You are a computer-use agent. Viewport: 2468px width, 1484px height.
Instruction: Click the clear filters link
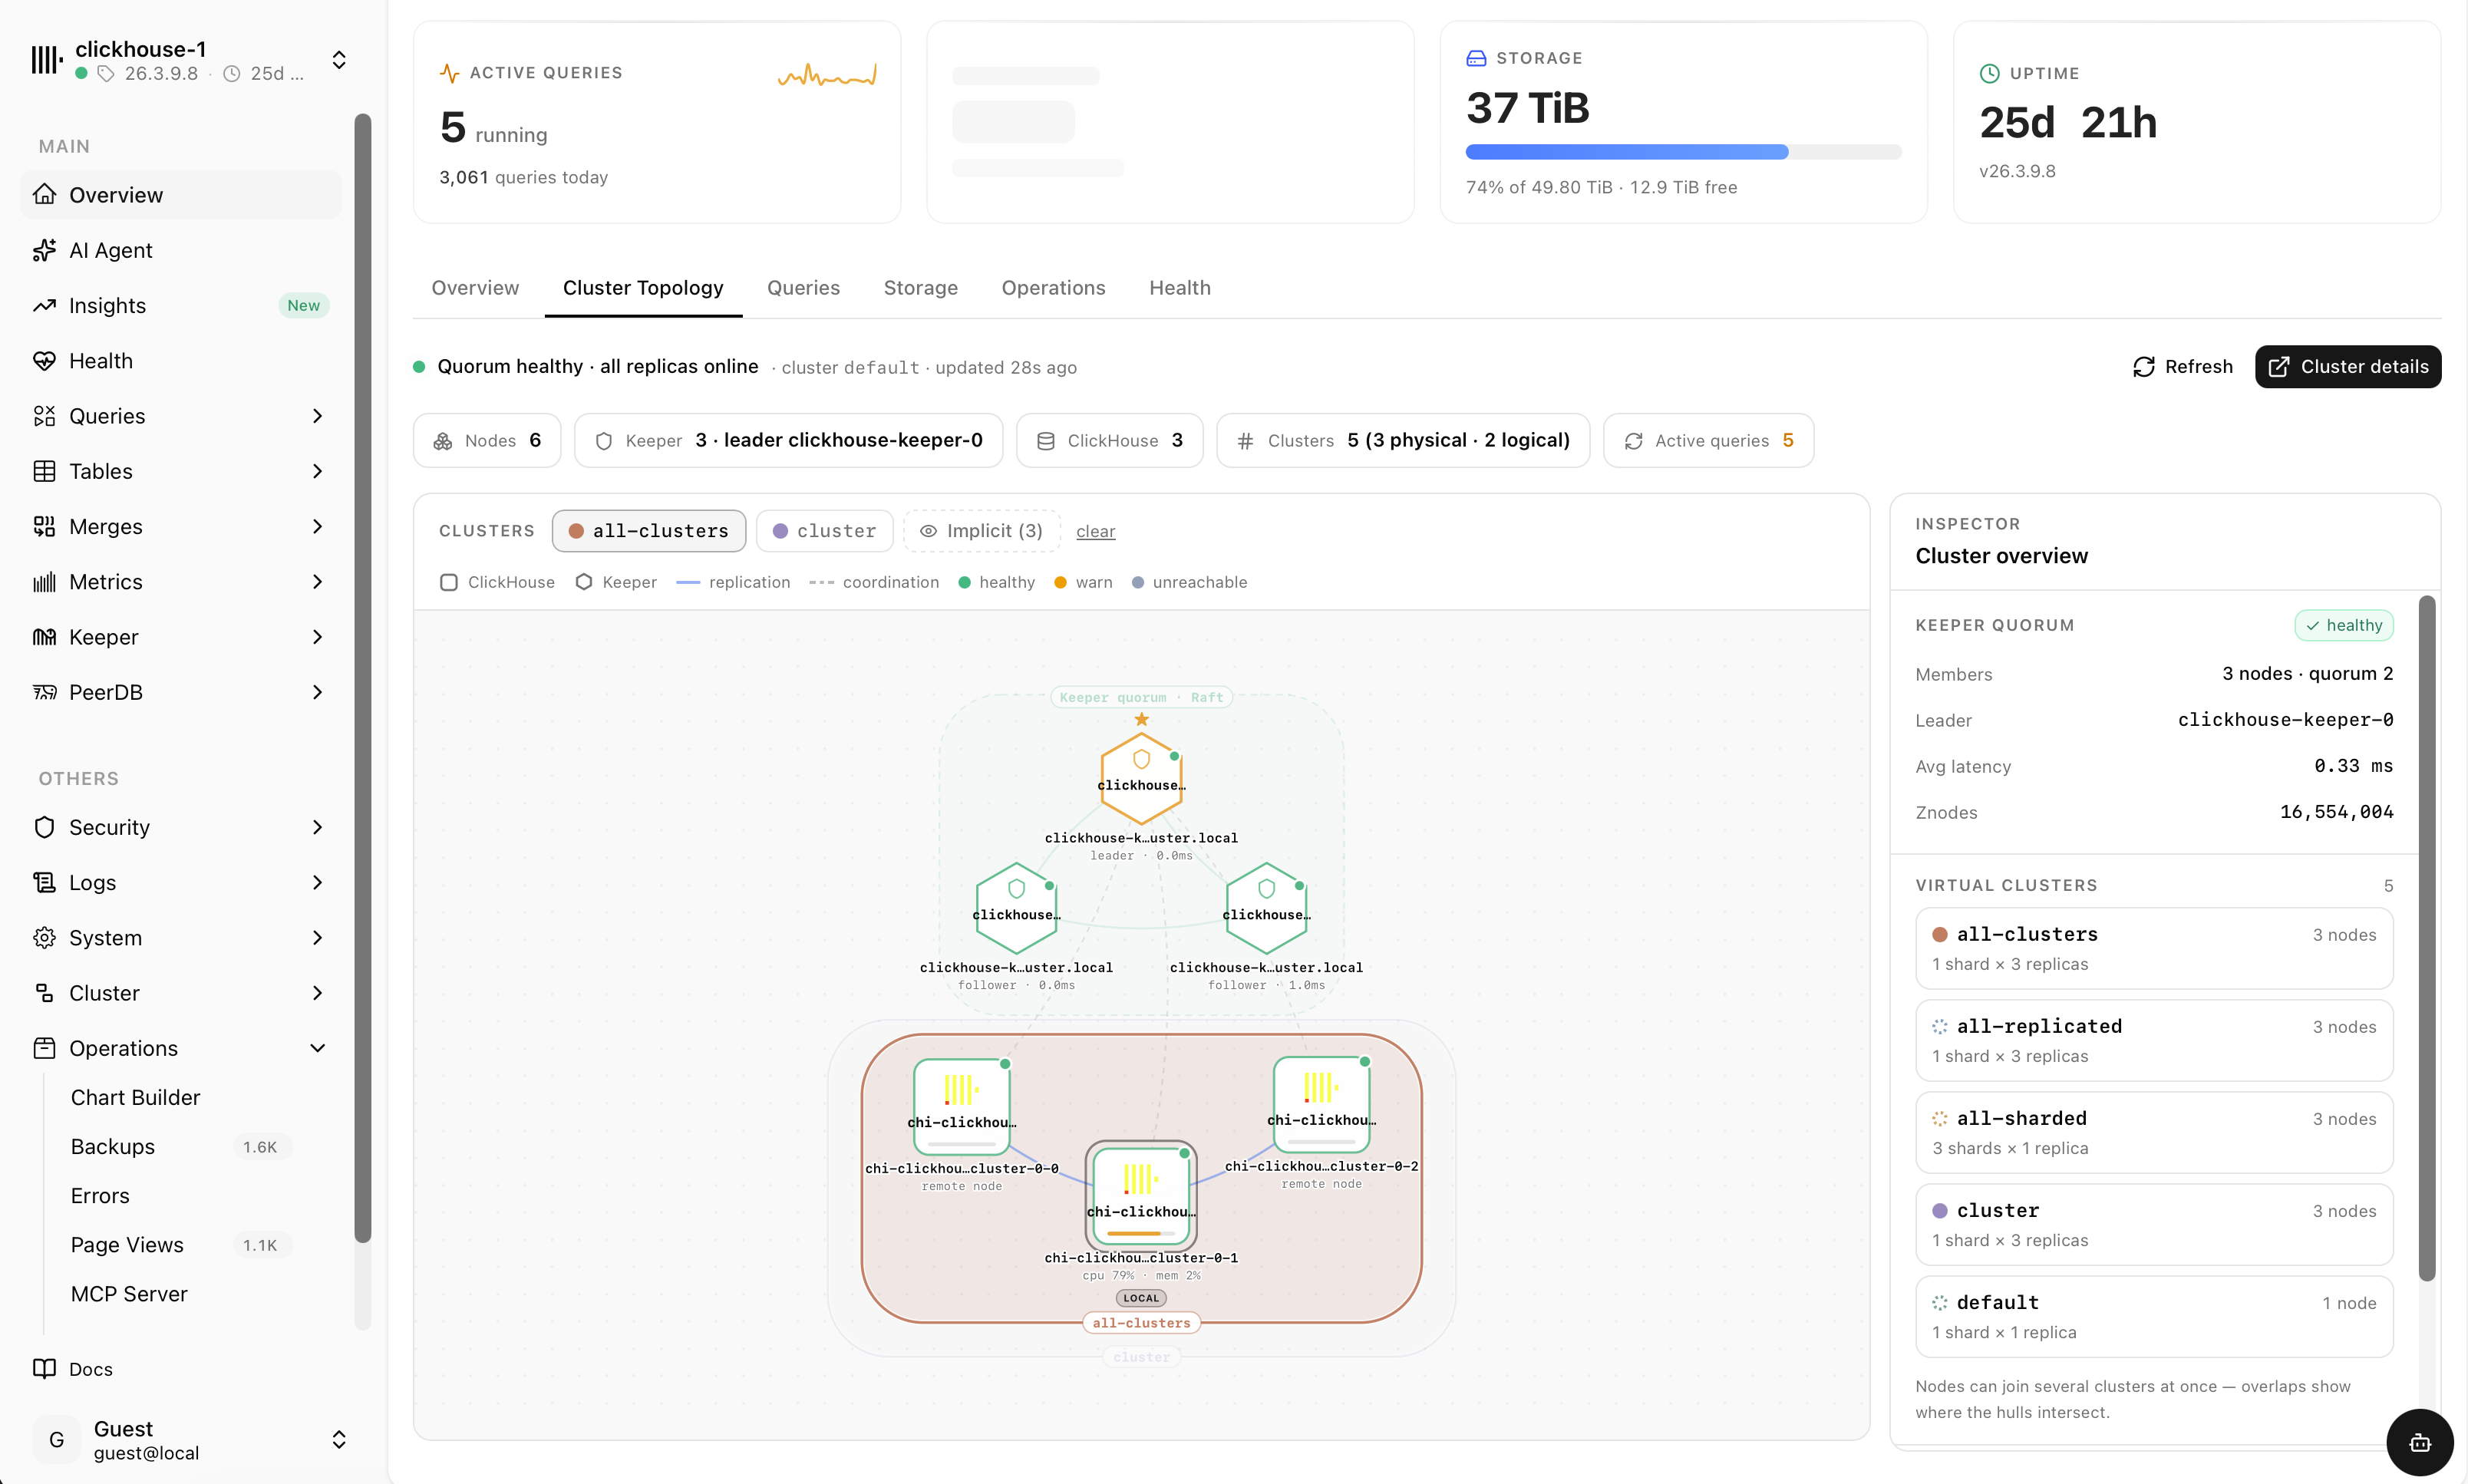[1095, 532]
